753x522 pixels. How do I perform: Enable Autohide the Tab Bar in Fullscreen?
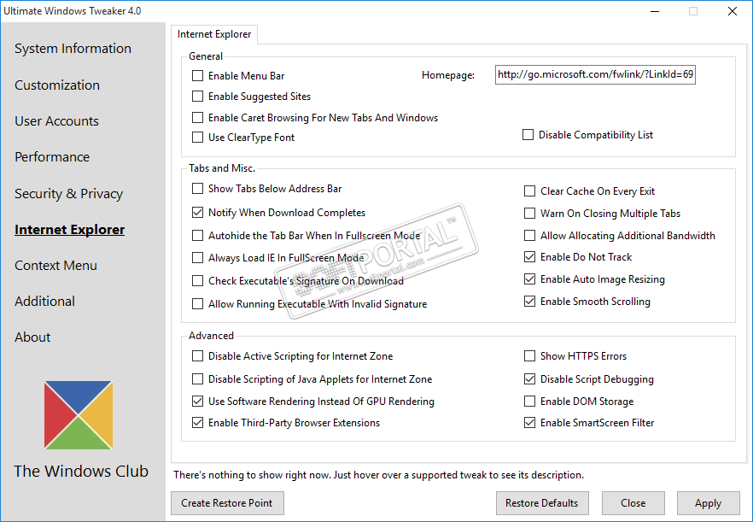197,236
